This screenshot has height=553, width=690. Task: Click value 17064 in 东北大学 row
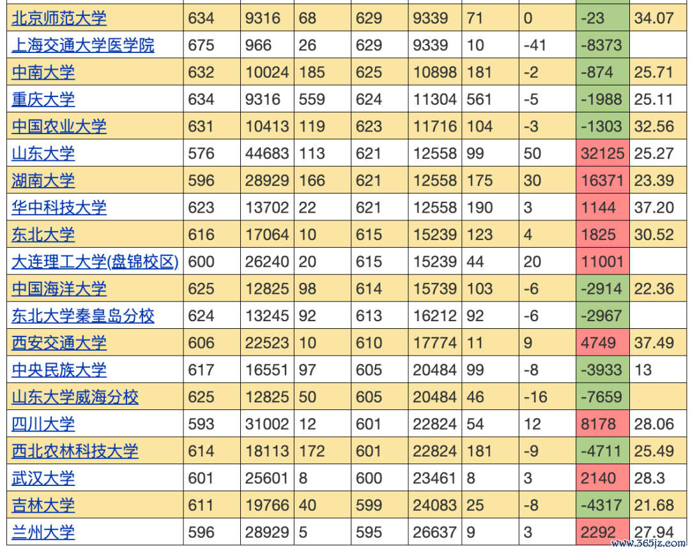[266, 235]
